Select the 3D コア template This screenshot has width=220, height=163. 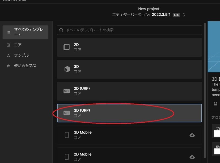point(129,69)
